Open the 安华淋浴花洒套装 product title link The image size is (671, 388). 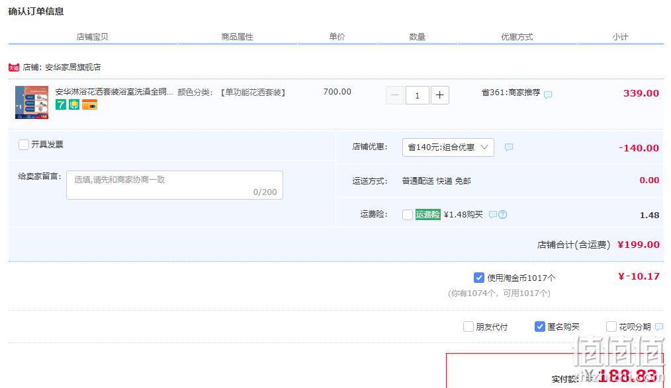pyautogui.click(x=114, y=92)
